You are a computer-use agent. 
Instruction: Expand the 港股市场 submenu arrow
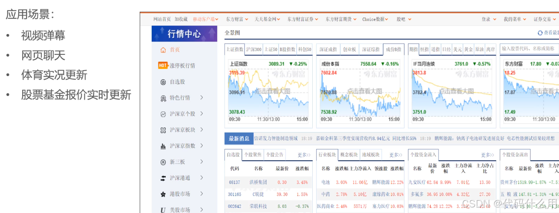tap(202, 194)
